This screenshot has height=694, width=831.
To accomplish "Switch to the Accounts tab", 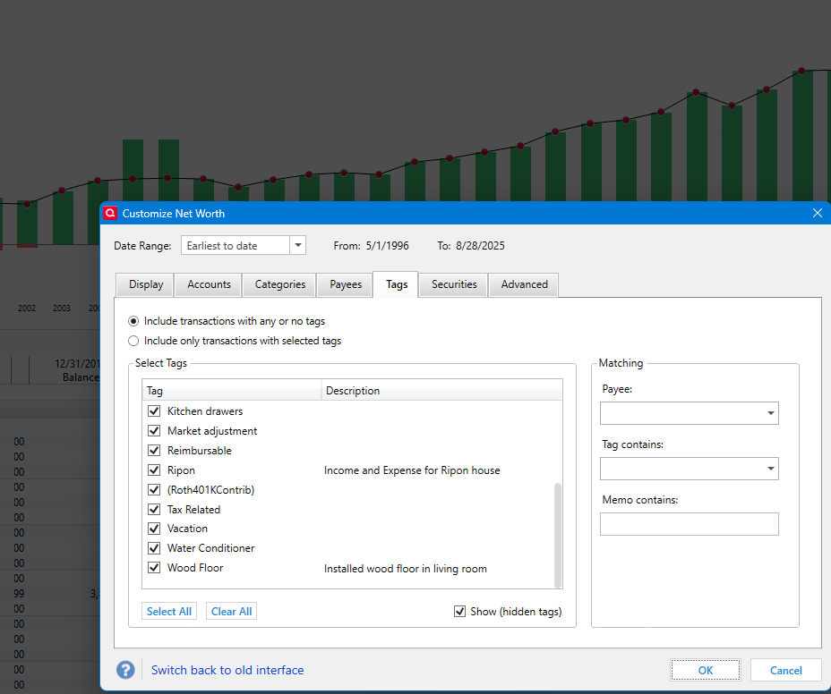I will point(209,284).
